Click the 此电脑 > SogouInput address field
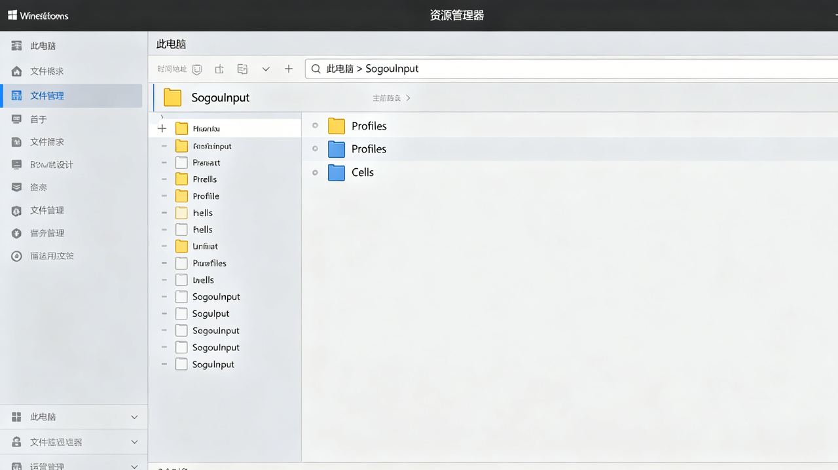Viewport: 838px width, 470px height. [571, 69]
